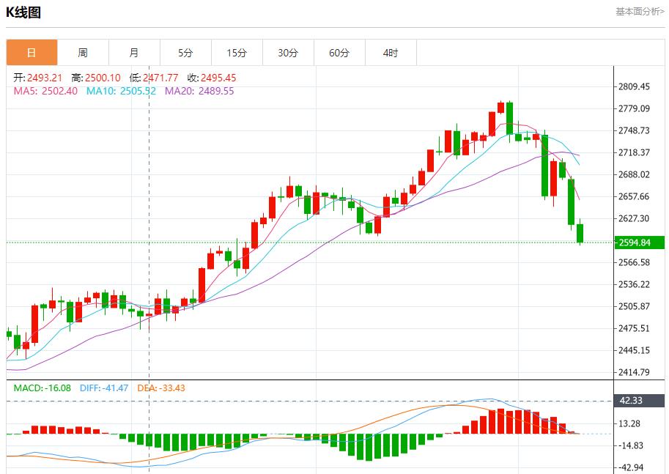Switch to the 周 weekly tab
669x474 pixels.
[83, 53]
